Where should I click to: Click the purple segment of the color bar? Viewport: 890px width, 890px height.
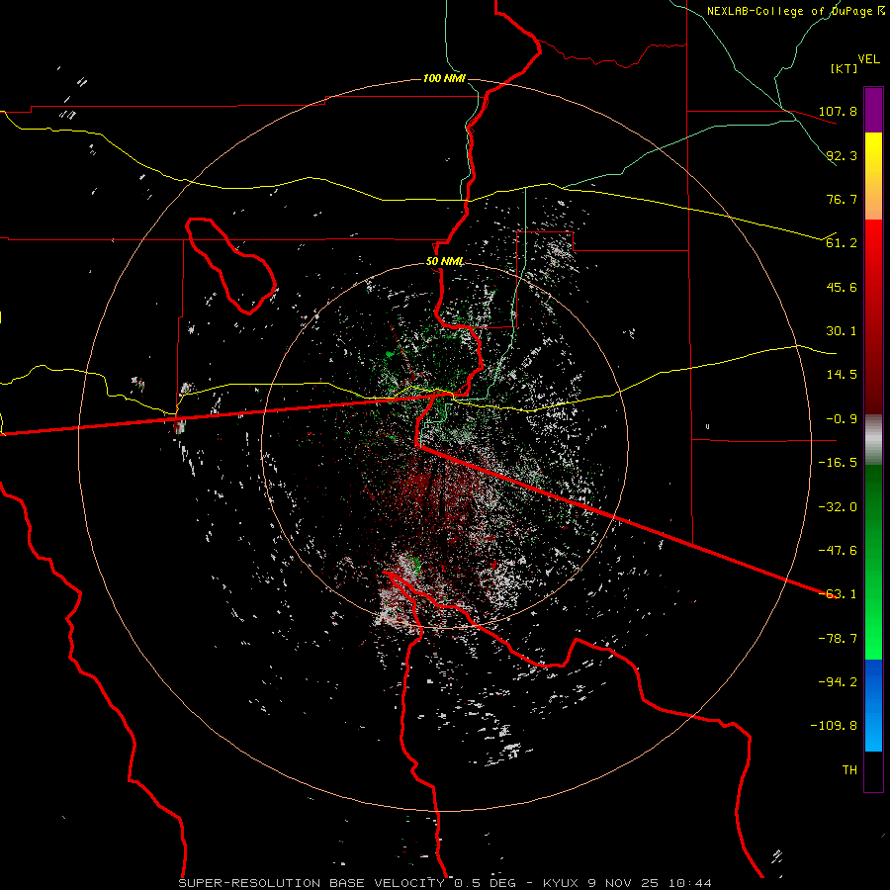873,110
